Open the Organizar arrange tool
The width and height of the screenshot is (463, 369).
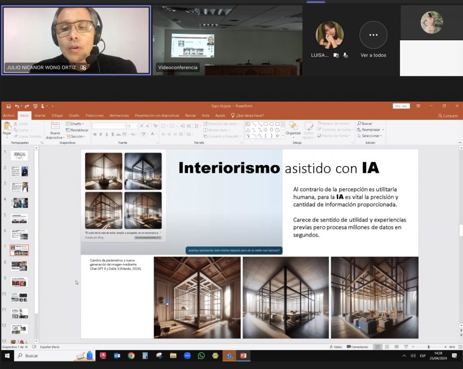pos(293,127)
